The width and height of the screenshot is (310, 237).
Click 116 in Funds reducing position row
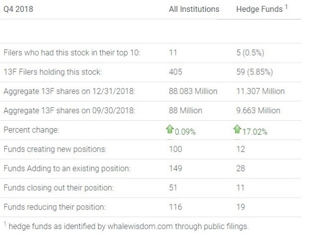[175, 207]
